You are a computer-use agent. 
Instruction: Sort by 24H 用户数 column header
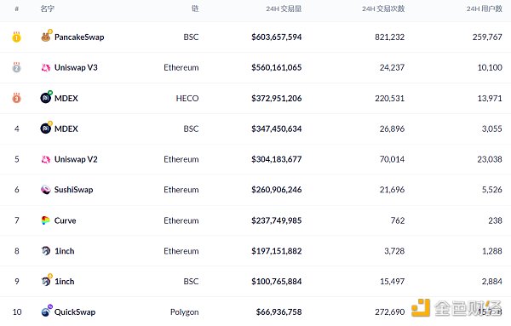point(485,9)
